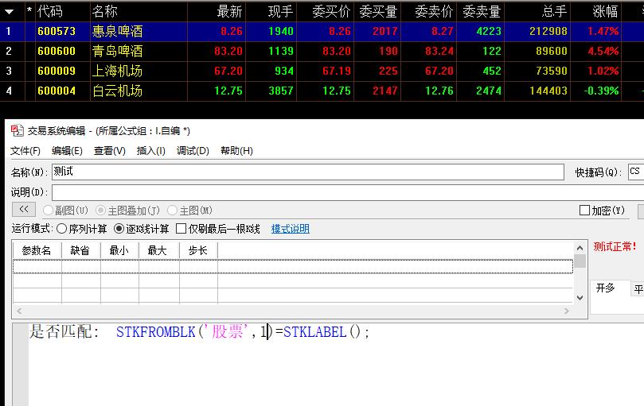Click -0.39% change for 白云机场
Screen dimensions: 644x406
pos(601,91)
